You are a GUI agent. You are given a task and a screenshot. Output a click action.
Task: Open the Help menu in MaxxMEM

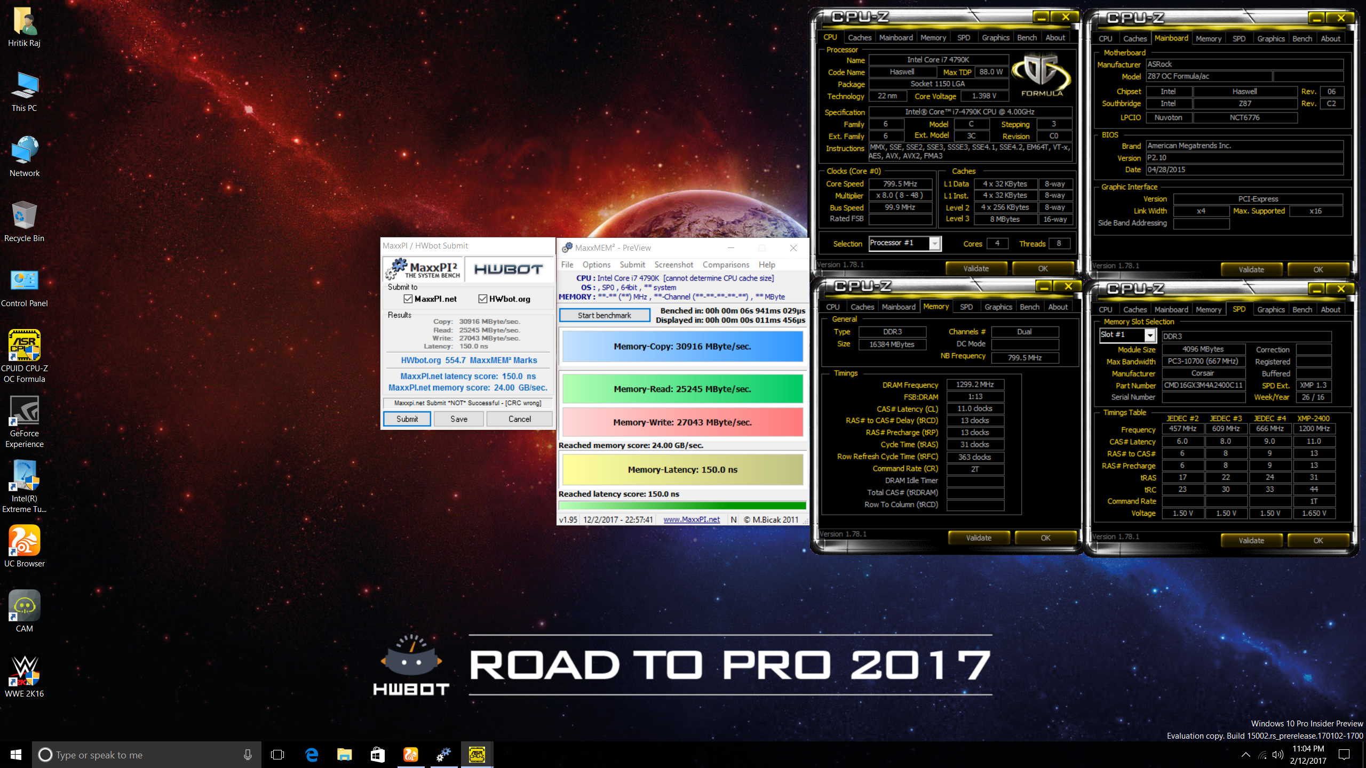tap(767, 265)
